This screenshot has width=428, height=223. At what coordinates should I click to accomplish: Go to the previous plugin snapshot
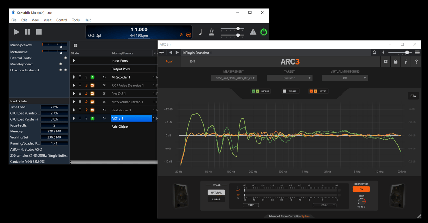171,53
